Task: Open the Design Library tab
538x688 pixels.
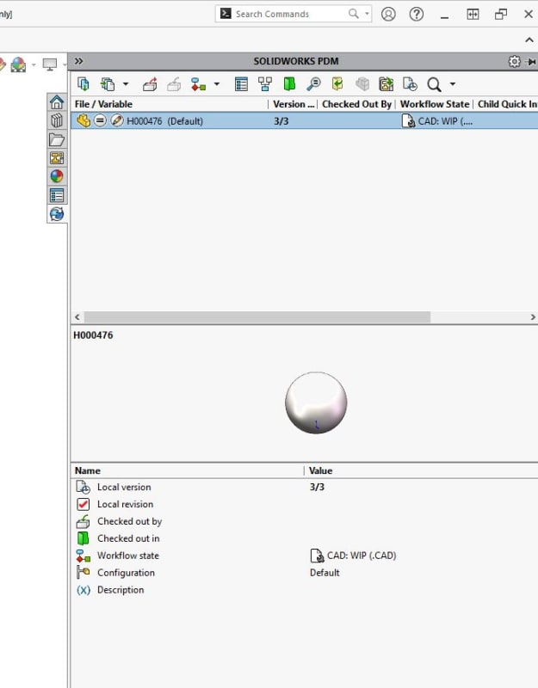Action: tap(57, 120)
